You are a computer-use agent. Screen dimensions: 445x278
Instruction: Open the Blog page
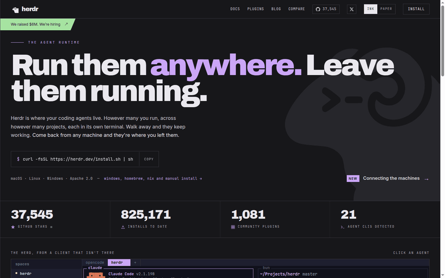tap(276, 9)
